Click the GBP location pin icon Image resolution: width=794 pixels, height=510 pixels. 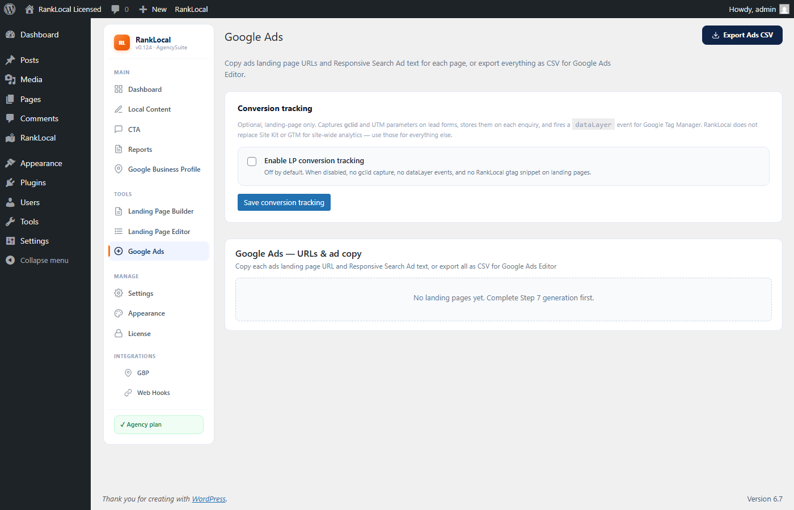[x=128, y=373]
